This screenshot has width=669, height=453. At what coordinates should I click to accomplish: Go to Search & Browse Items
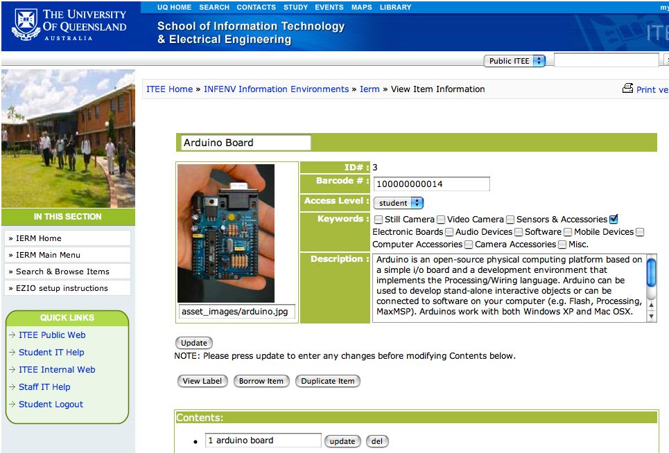pos(67,272)
